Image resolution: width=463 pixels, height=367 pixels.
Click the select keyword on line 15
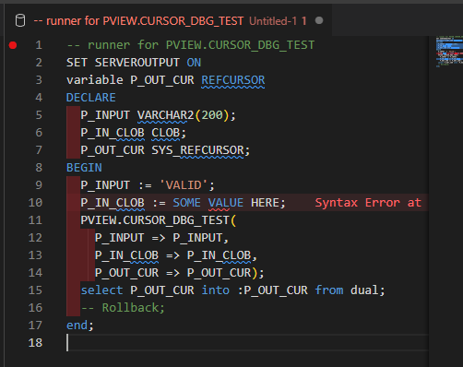(101, 290)
